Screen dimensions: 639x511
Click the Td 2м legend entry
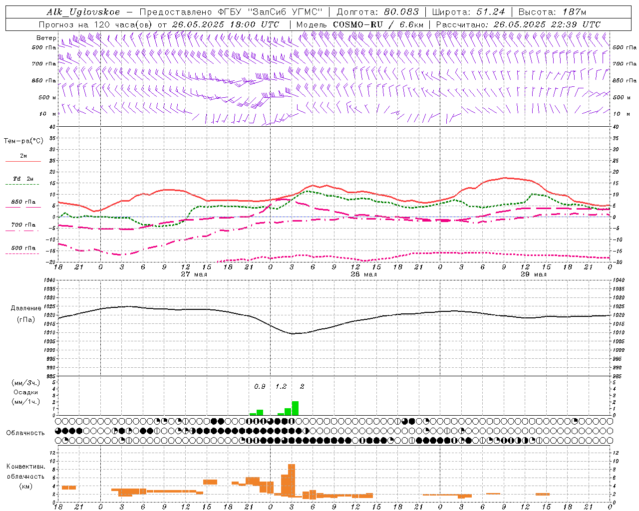23,179
